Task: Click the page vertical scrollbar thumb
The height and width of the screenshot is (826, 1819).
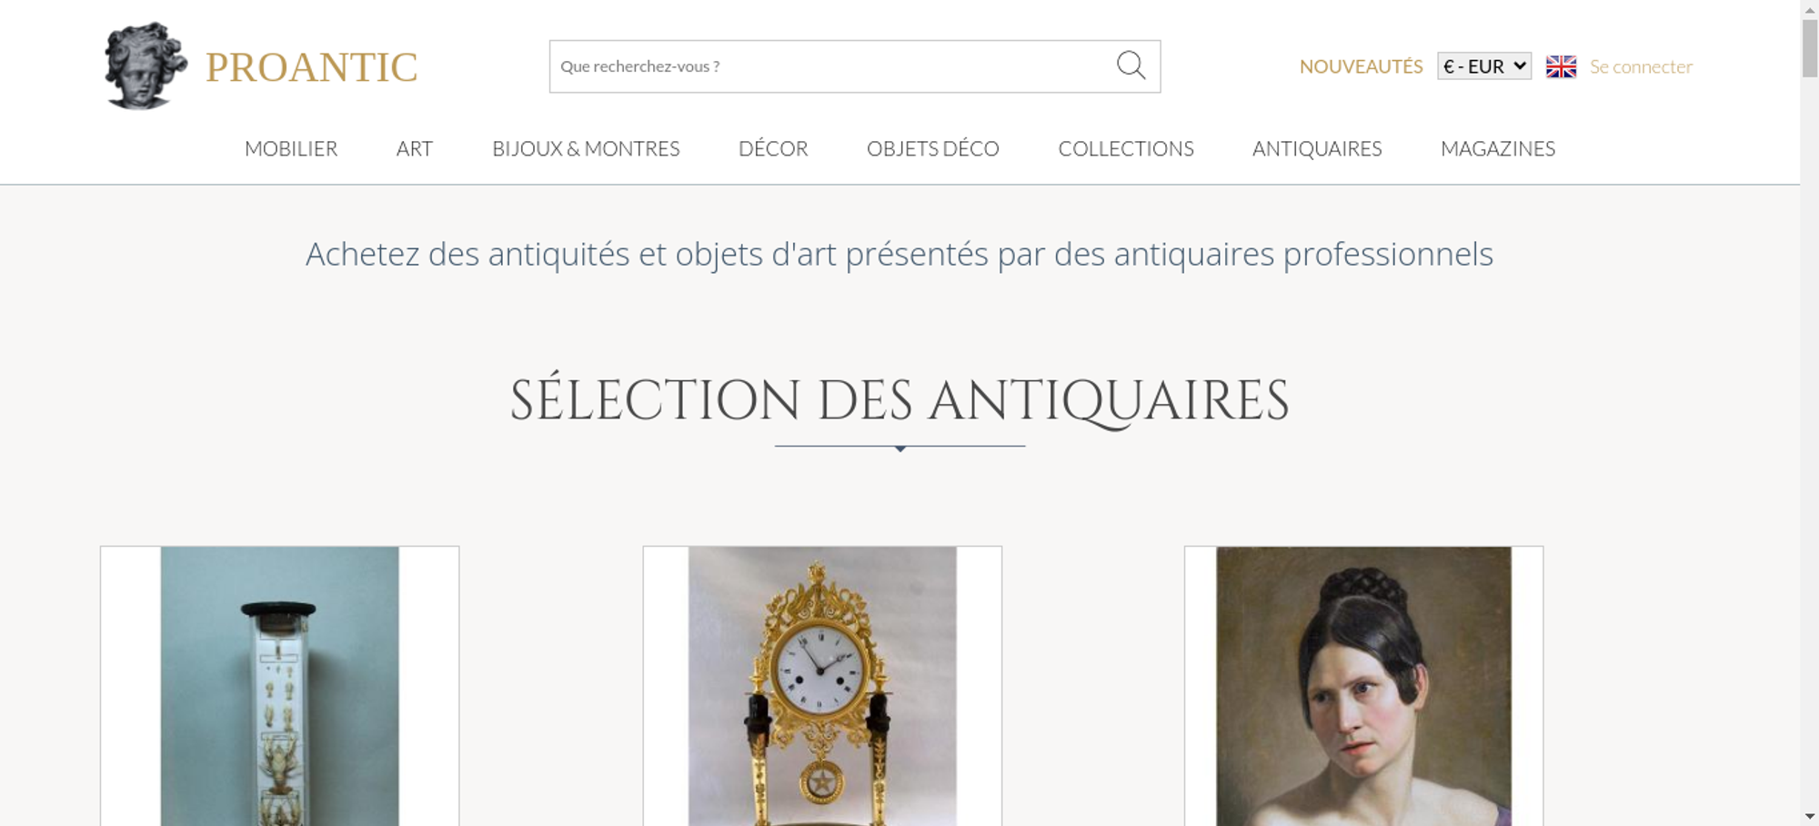Action: [1810, 48]
